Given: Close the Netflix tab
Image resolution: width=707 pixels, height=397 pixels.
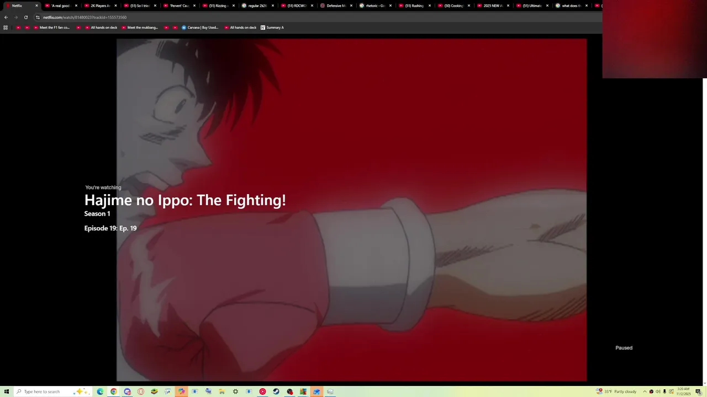Looking at the screenshot, I should [36, 6].
